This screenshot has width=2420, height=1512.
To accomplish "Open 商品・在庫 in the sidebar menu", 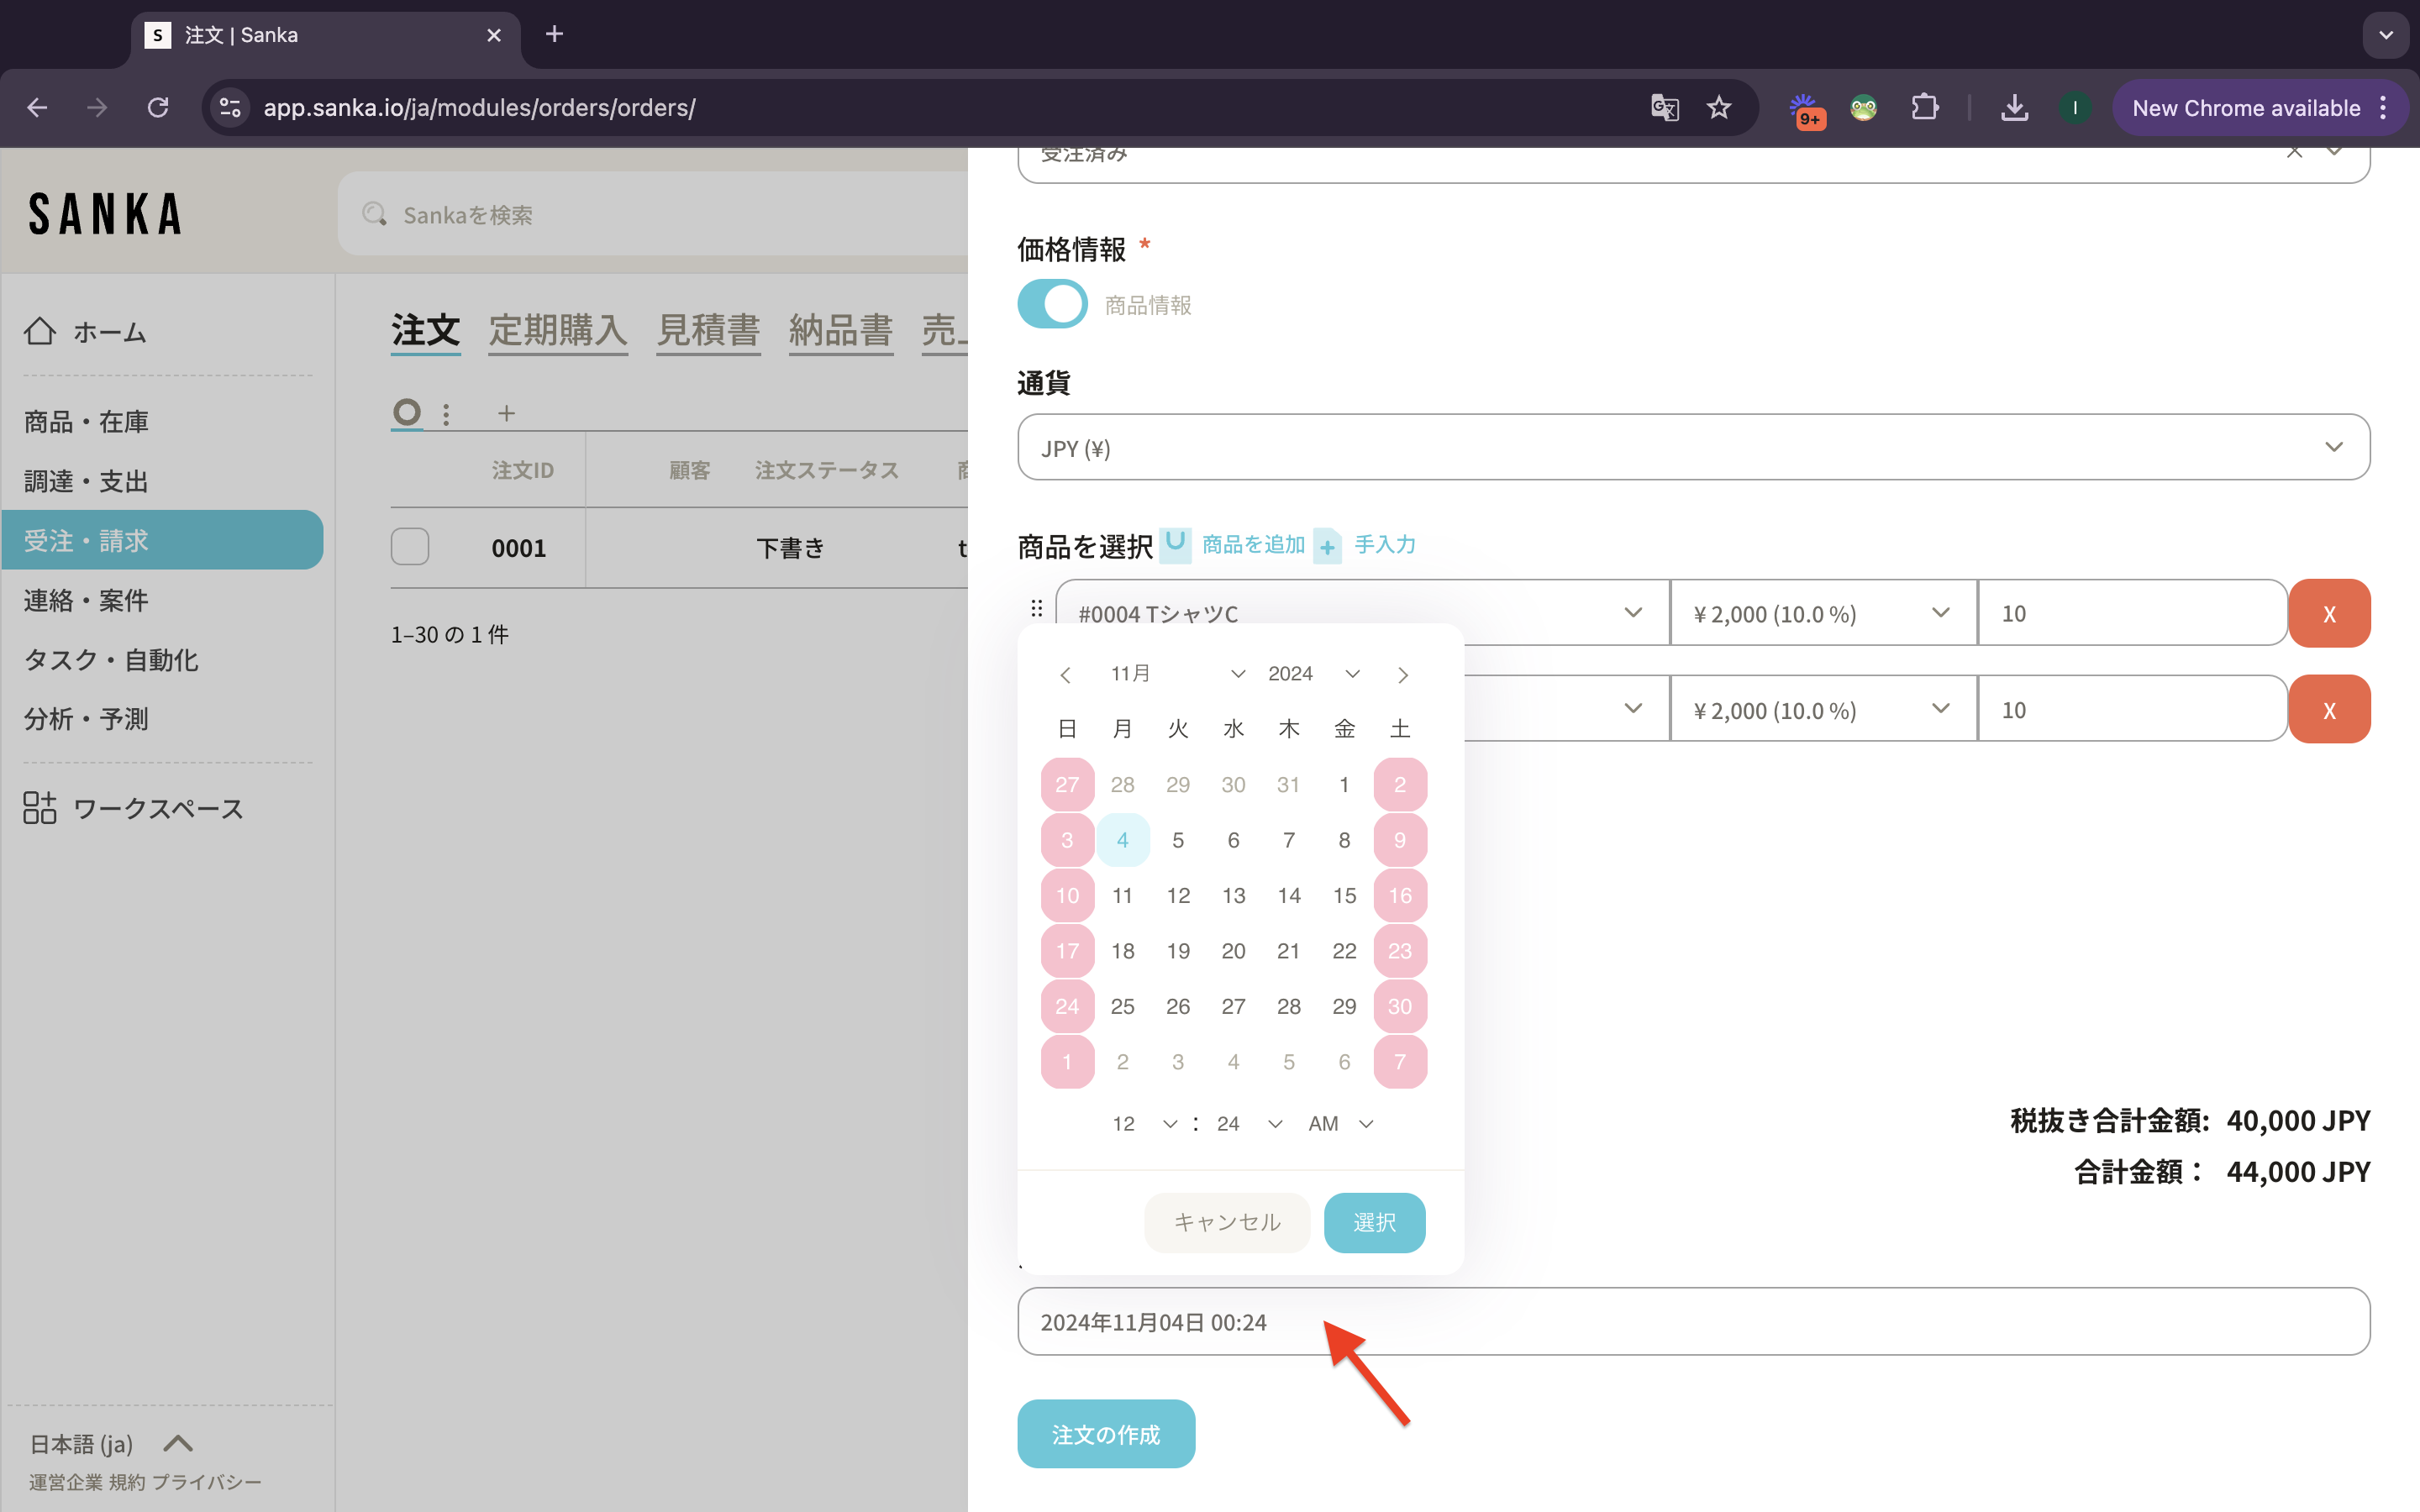I will pyautogui.click(x=86, y=422).
